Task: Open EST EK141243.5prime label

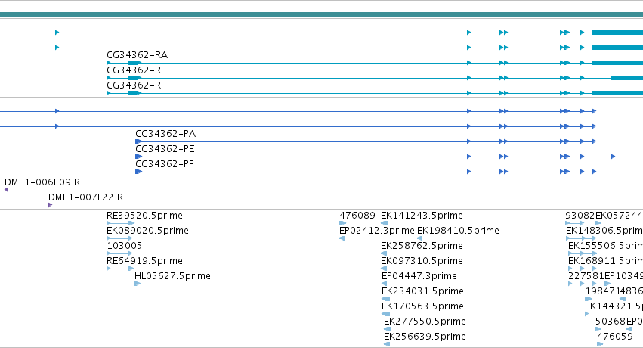Action: 422,216
